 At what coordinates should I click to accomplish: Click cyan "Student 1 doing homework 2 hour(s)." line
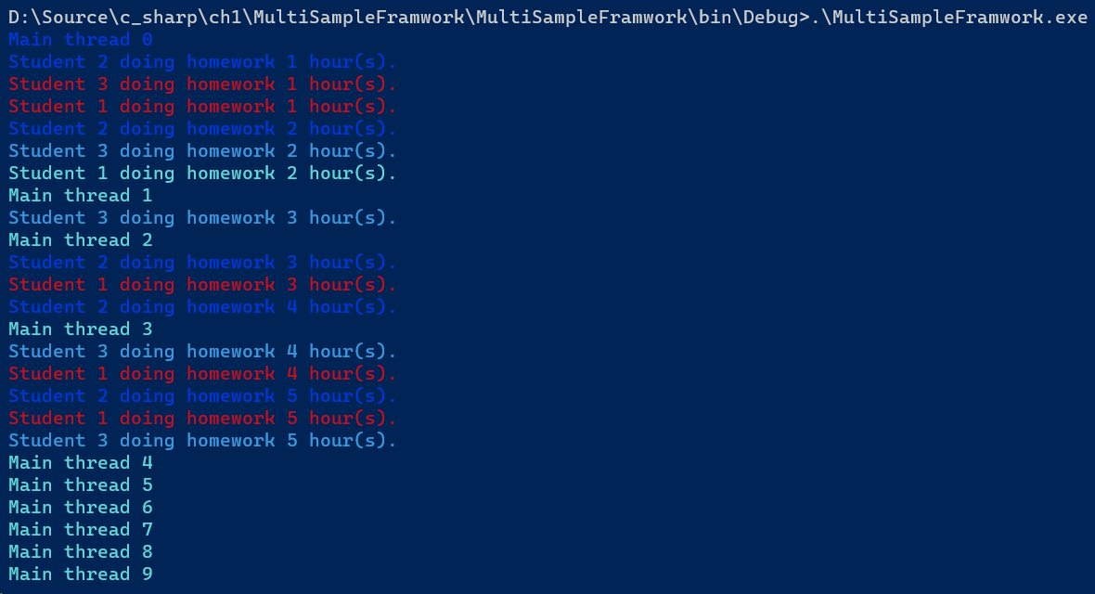202,174
